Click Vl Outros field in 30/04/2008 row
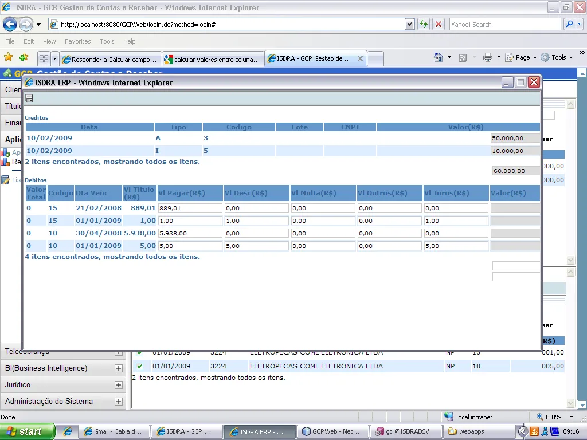Screen dimensions: 587x440 (389, 233)
